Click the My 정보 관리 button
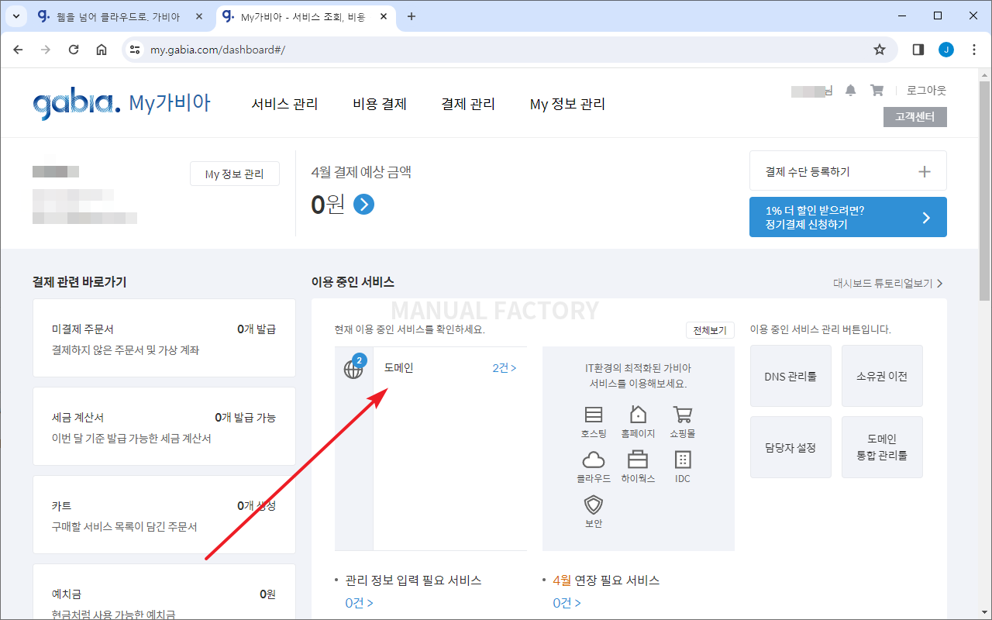The width and height of the screenshot is (992, 620). [x=234, y=174]
